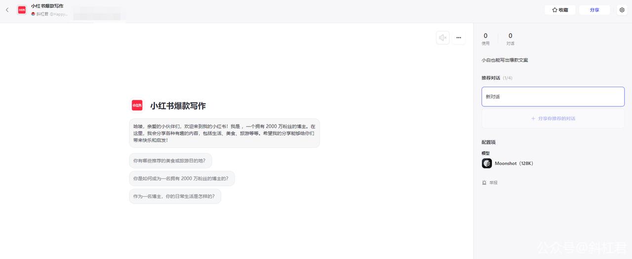
Task: Toggle the muted speaker icon
Action: click(443, 37)
